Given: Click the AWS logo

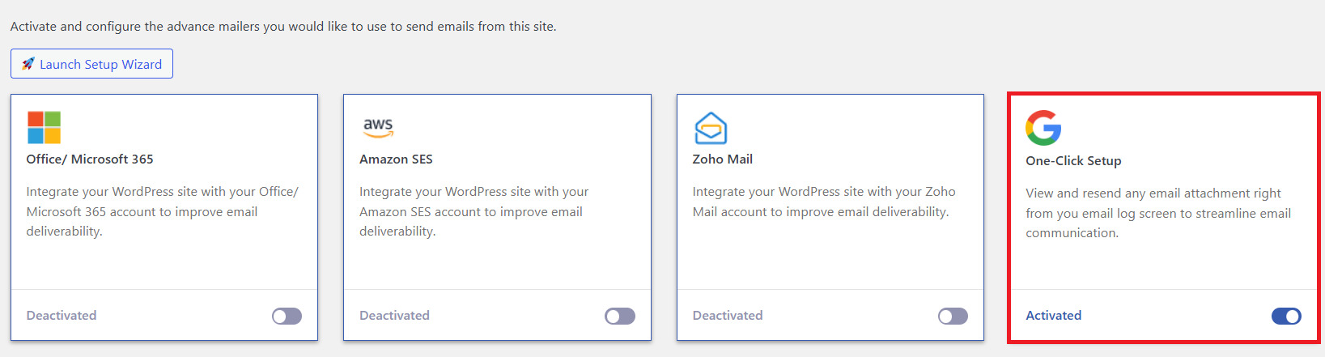Looking at the screenshot, I should click(x=378, y=127).
